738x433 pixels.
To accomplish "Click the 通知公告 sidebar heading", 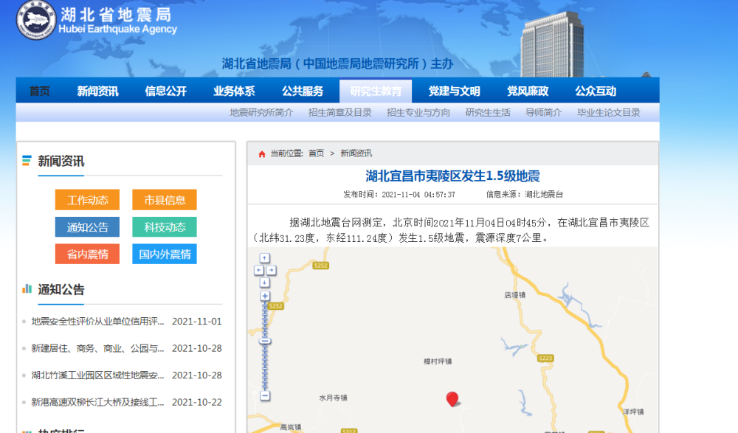I will click(x=61, y=289).
